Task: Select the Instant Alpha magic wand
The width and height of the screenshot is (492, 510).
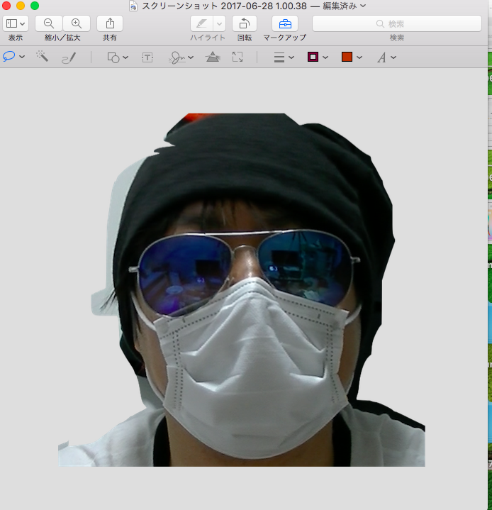Action: tap(42, 57)
